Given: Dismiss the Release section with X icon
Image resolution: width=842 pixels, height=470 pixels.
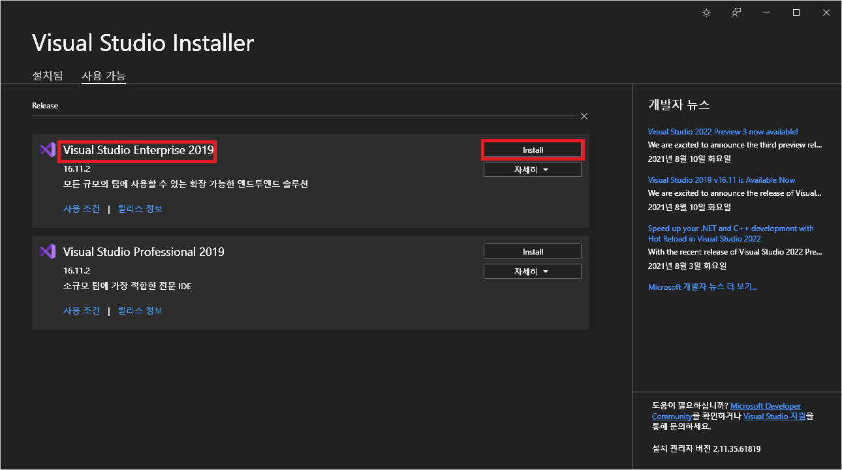Looking at the screenshot, I should [x=584, y=116].
